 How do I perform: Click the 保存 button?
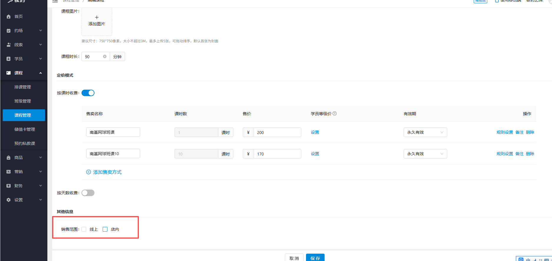click(315, 258)
